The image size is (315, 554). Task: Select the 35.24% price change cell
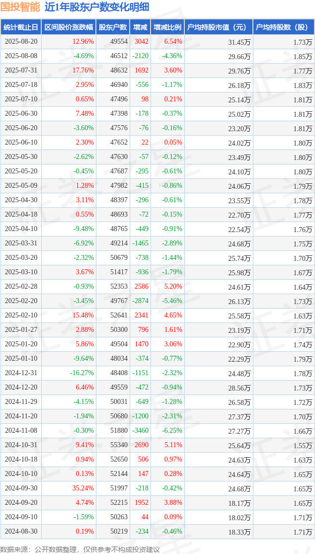pyautogui.click(x=83, y=488)
